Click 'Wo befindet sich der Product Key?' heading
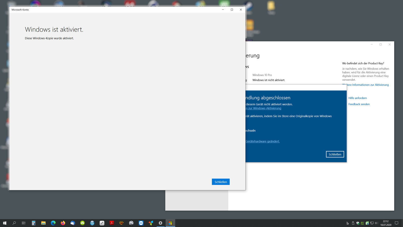Image resolution: width=403 pixels, height=227 pixels. click(x=363, y=63)
